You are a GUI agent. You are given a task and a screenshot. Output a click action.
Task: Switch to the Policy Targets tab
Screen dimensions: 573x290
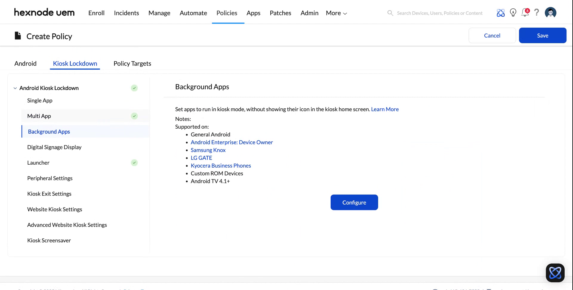click(132, 63)
